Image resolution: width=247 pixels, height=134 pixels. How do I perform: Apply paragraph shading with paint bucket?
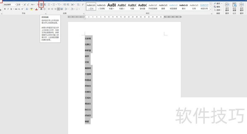coord(72,9)
